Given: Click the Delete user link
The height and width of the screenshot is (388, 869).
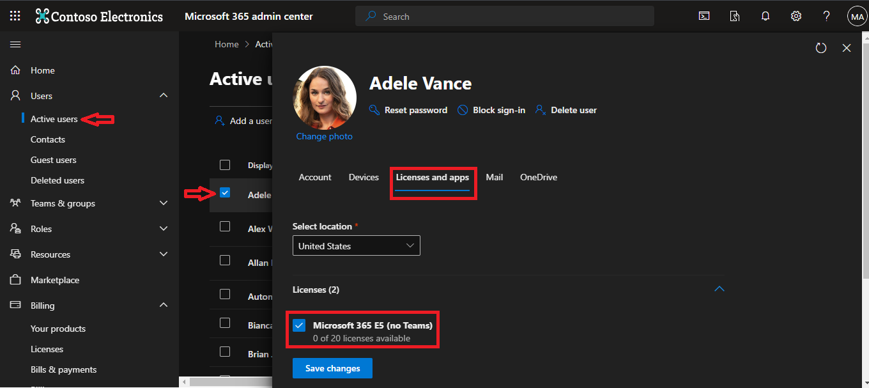Looking at the screenshot, I should pos(574,110).
